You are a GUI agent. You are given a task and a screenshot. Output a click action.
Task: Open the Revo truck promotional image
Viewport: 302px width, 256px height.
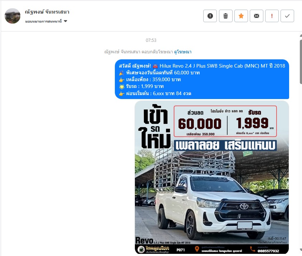[x=212, y=177]
